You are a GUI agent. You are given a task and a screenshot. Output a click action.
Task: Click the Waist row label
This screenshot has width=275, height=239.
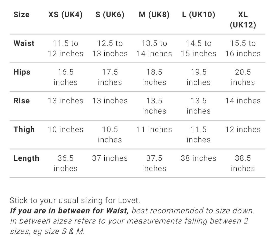(x=24, y=43)
